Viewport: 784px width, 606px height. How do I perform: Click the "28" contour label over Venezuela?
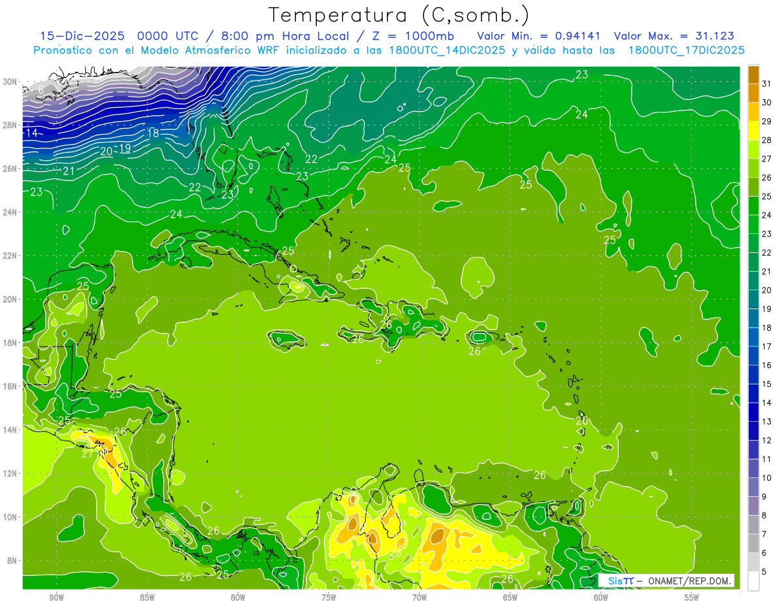[395, 553]
